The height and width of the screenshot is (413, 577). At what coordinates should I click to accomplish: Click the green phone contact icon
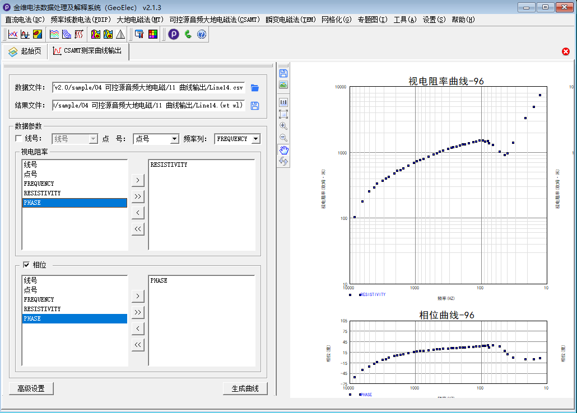tap(188, 35)
